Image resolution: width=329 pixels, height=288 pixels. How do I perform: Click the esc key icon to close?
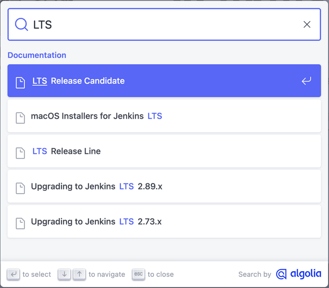pos(139,274)
